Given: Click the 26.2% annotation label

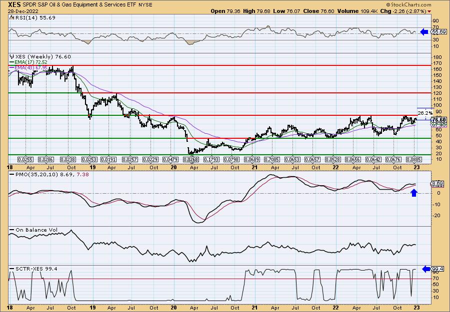Looking at the screenshot, I should point(425,113).
